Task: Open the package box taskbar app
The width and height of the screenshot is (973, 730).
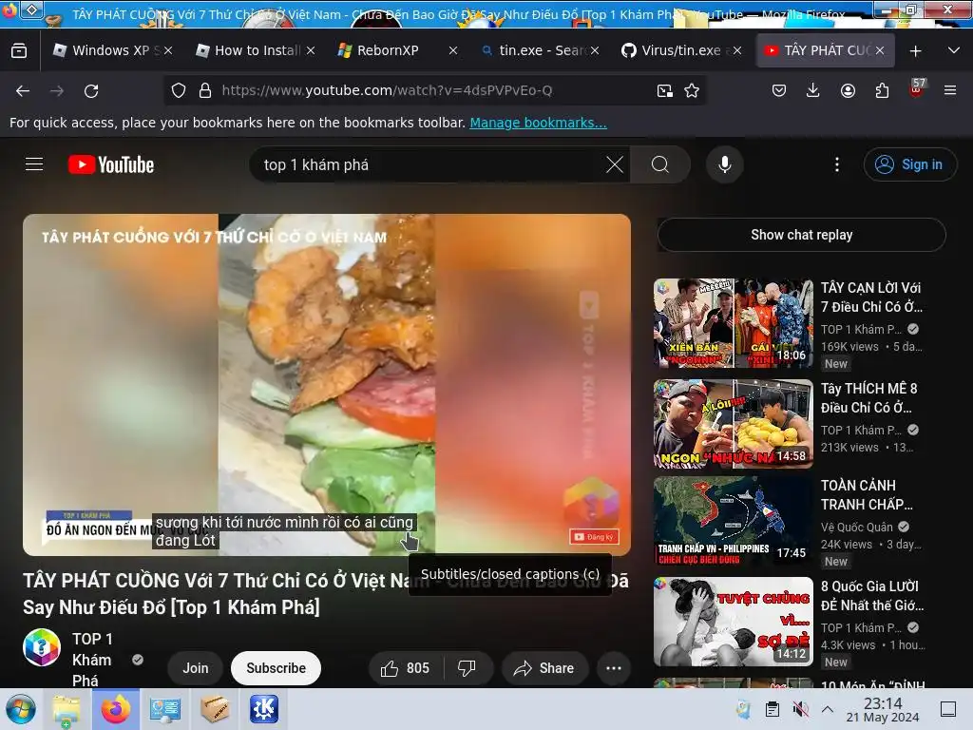Action: pyautogui.click(x=215, y=709)
